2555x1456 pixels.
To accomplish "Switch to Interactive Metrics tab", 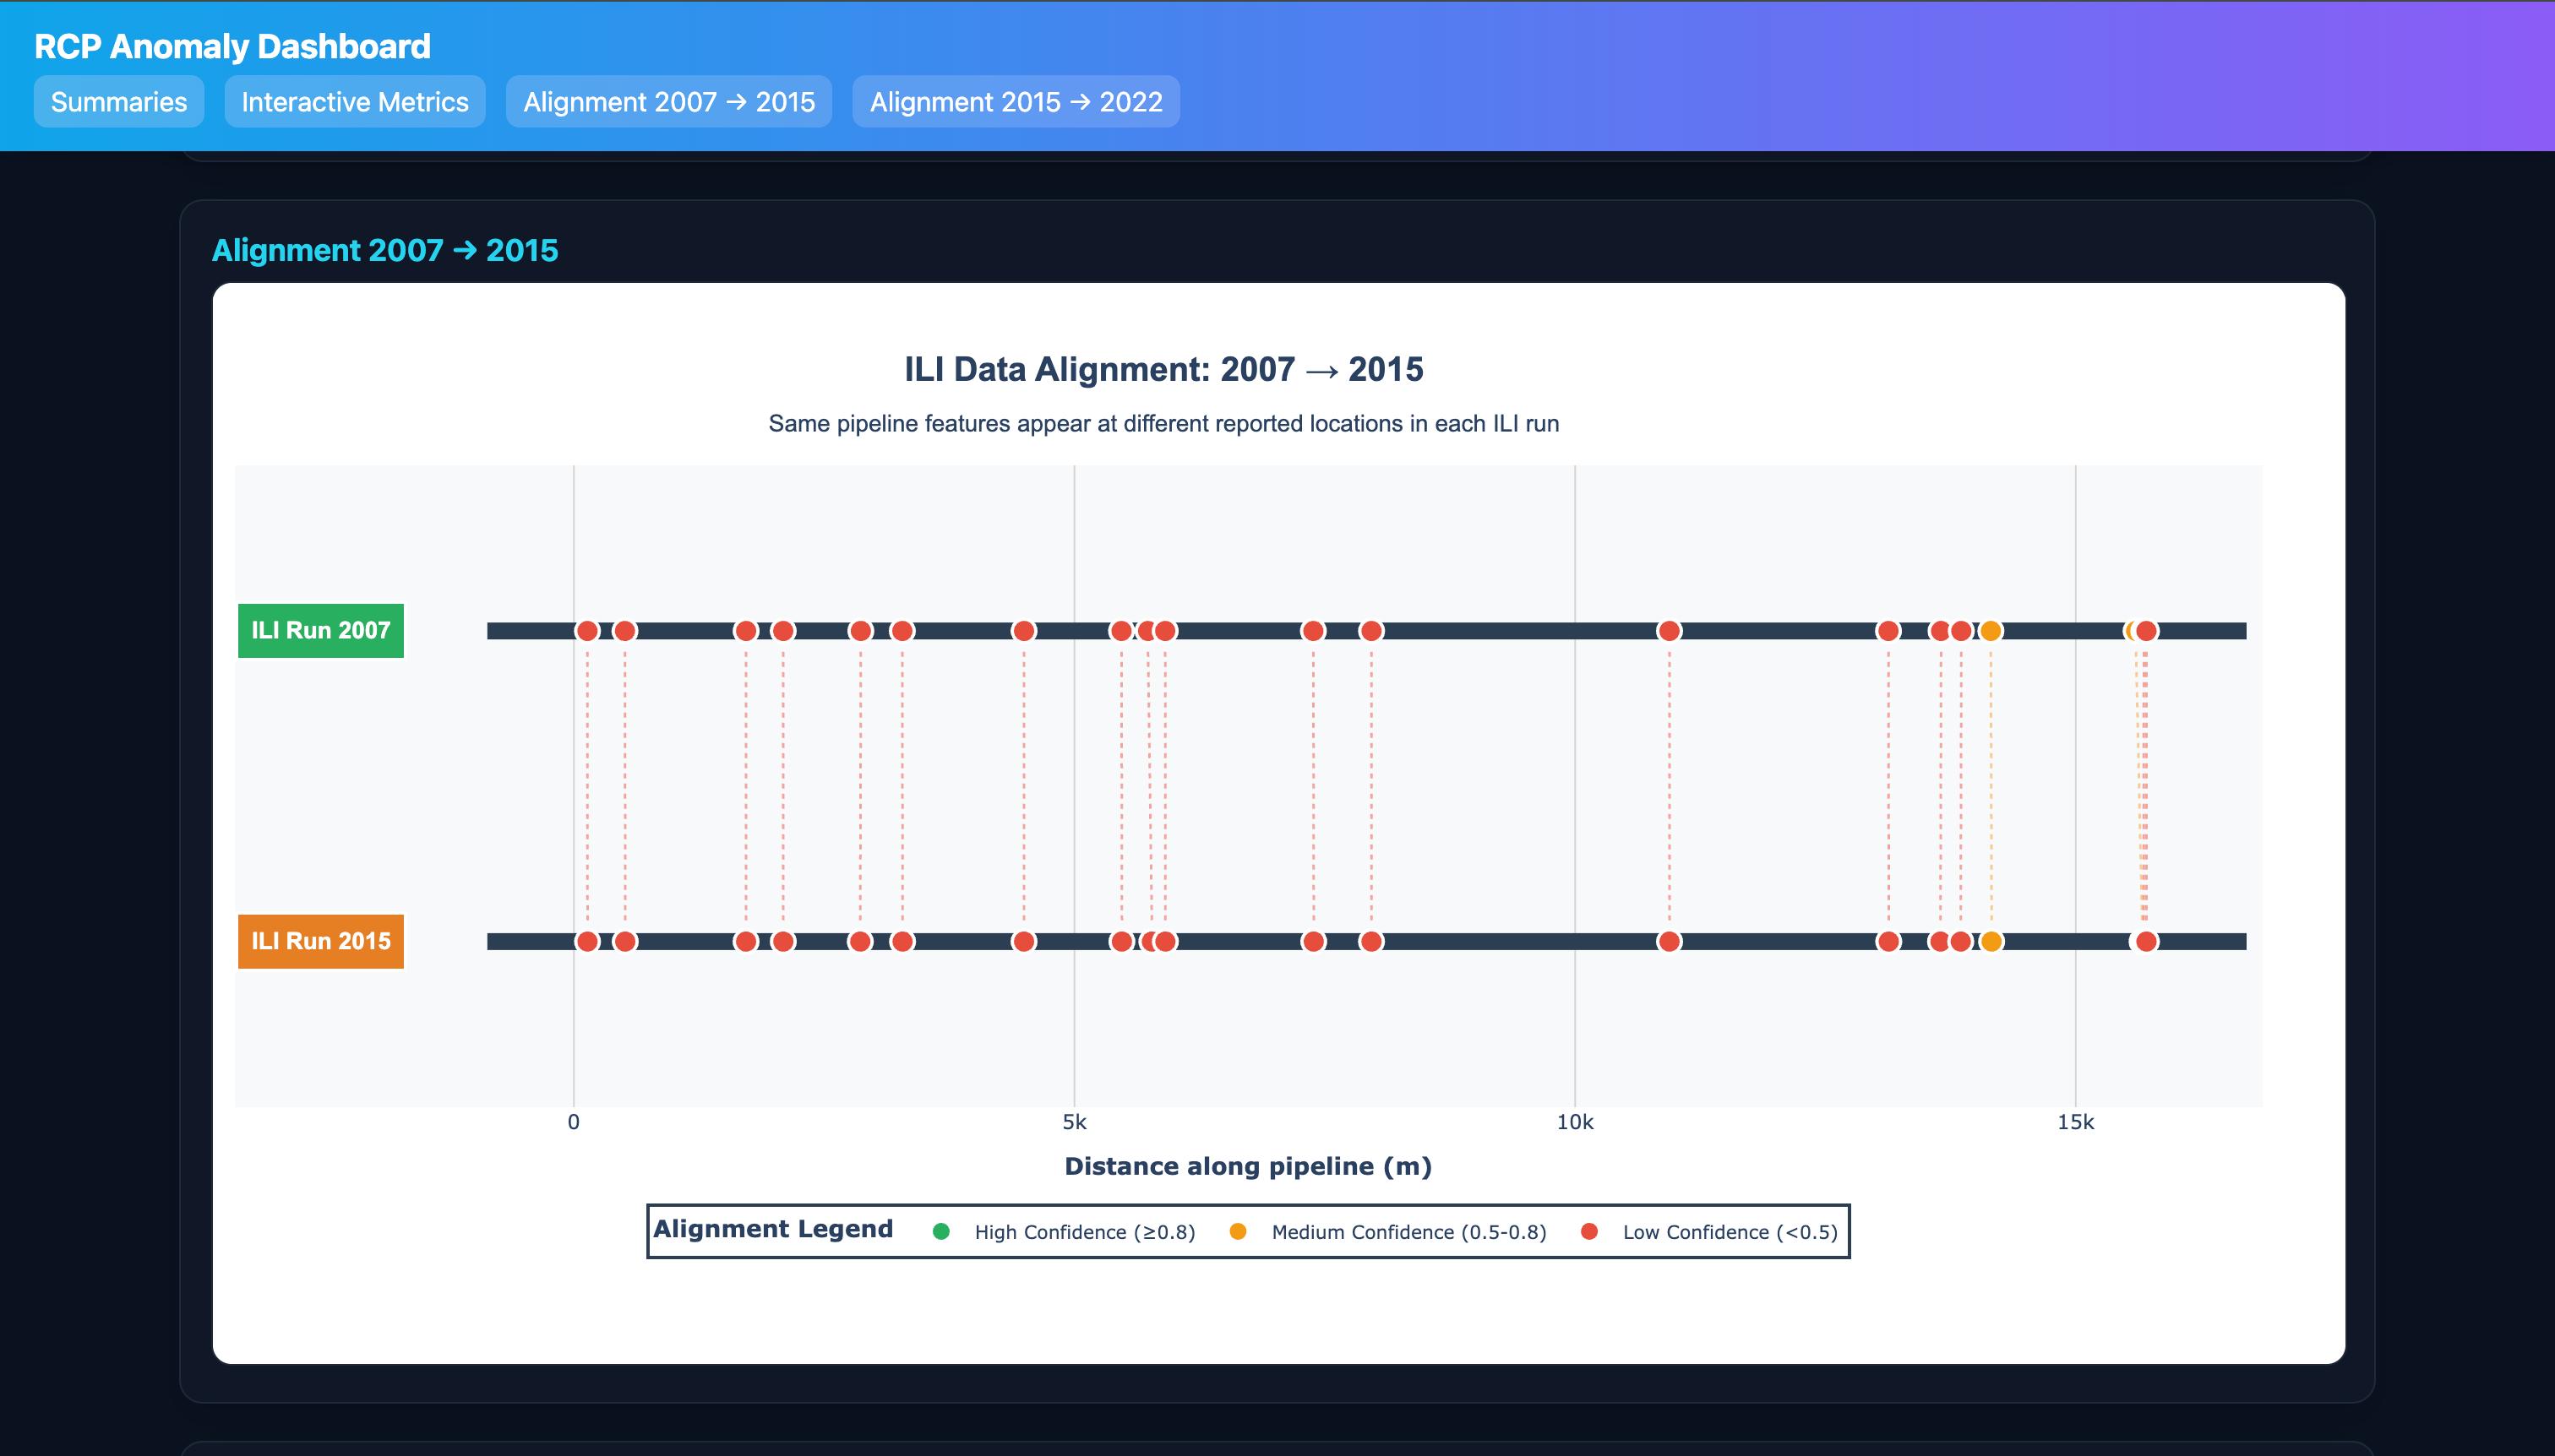I will 354,102.
